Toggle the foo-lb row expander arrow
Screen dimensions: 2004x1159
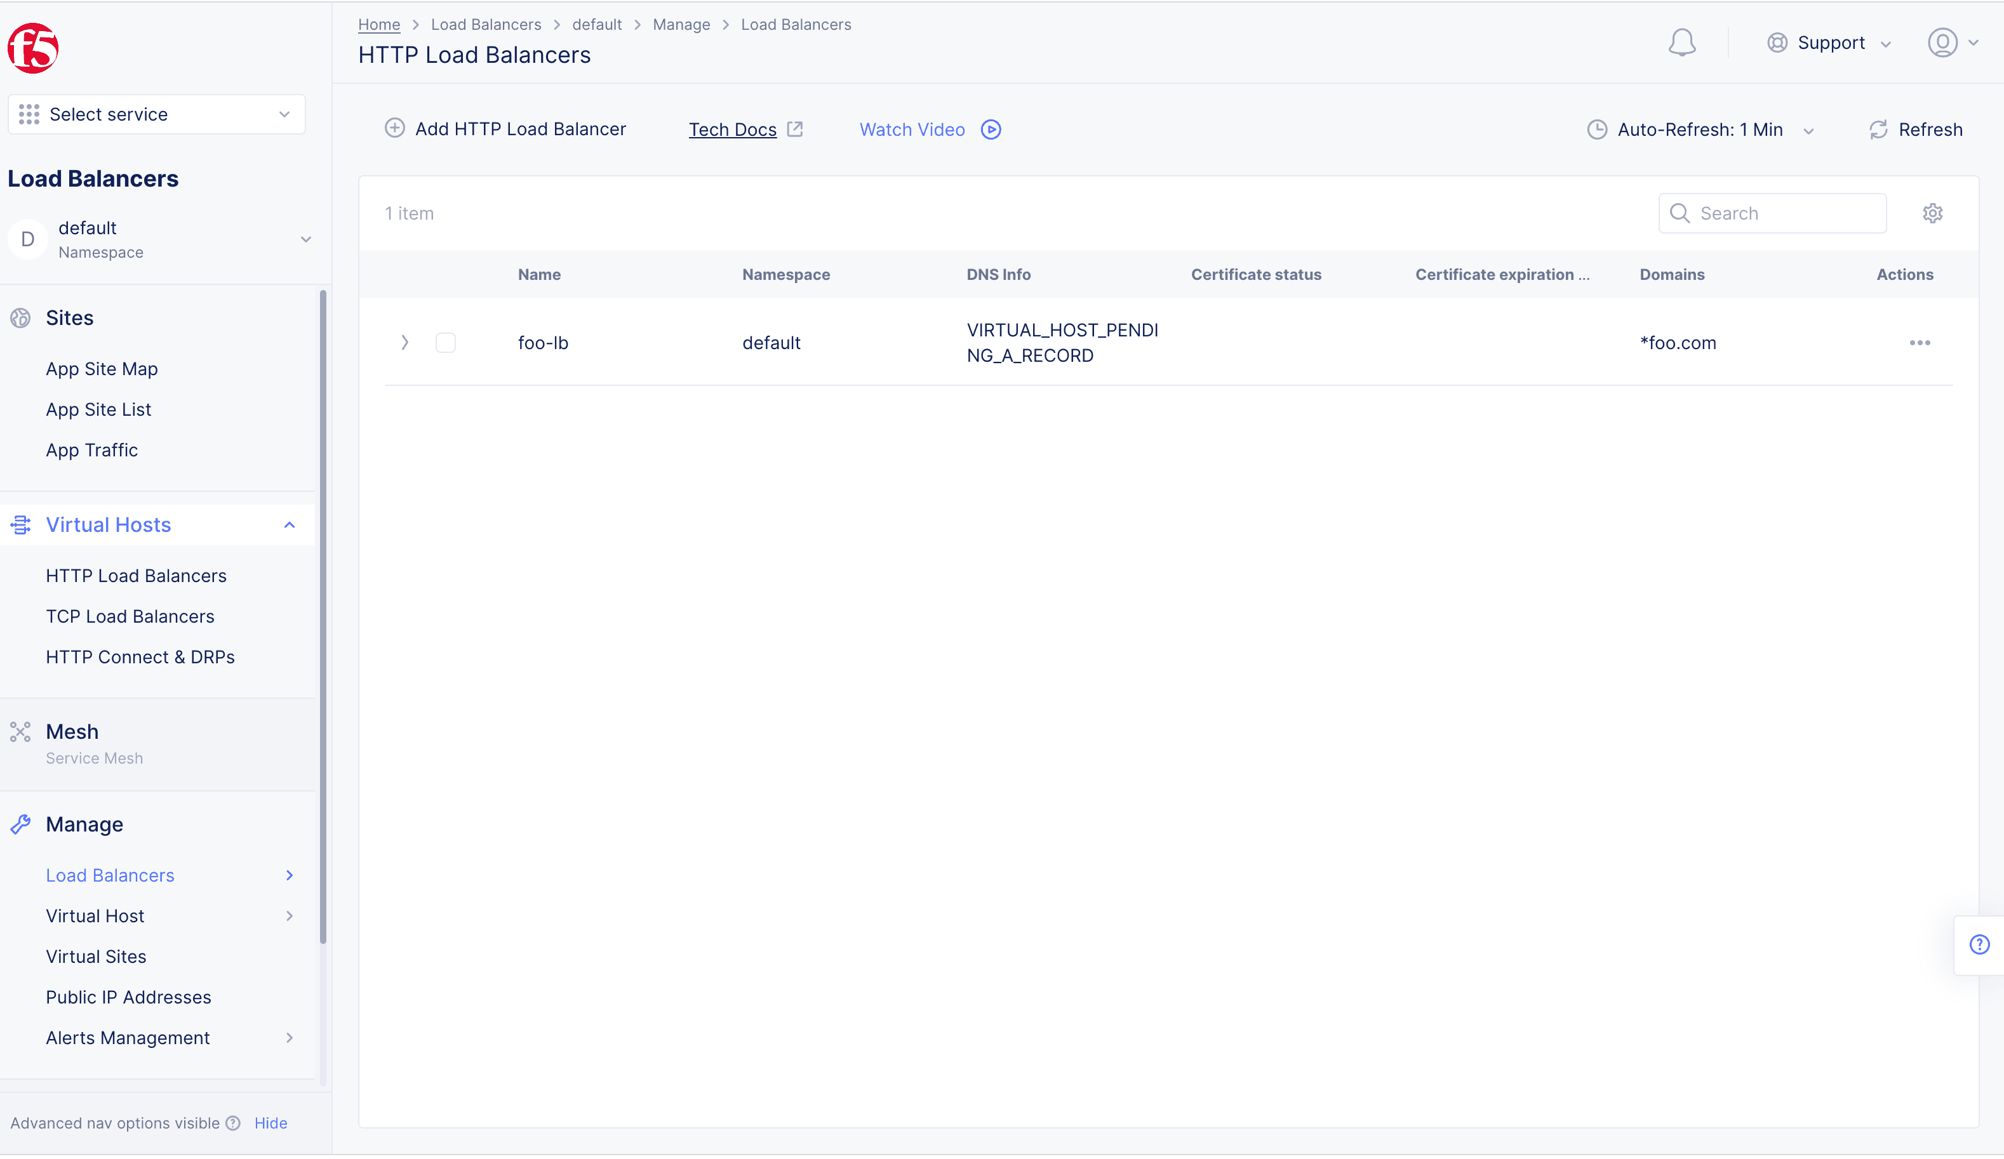pyautogui.click(x=406, y=342)
